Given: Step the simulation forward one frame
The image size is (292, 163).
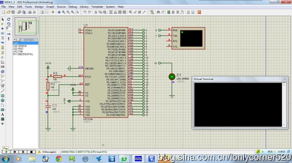Looking at the screenshot, I should point(15,152).
